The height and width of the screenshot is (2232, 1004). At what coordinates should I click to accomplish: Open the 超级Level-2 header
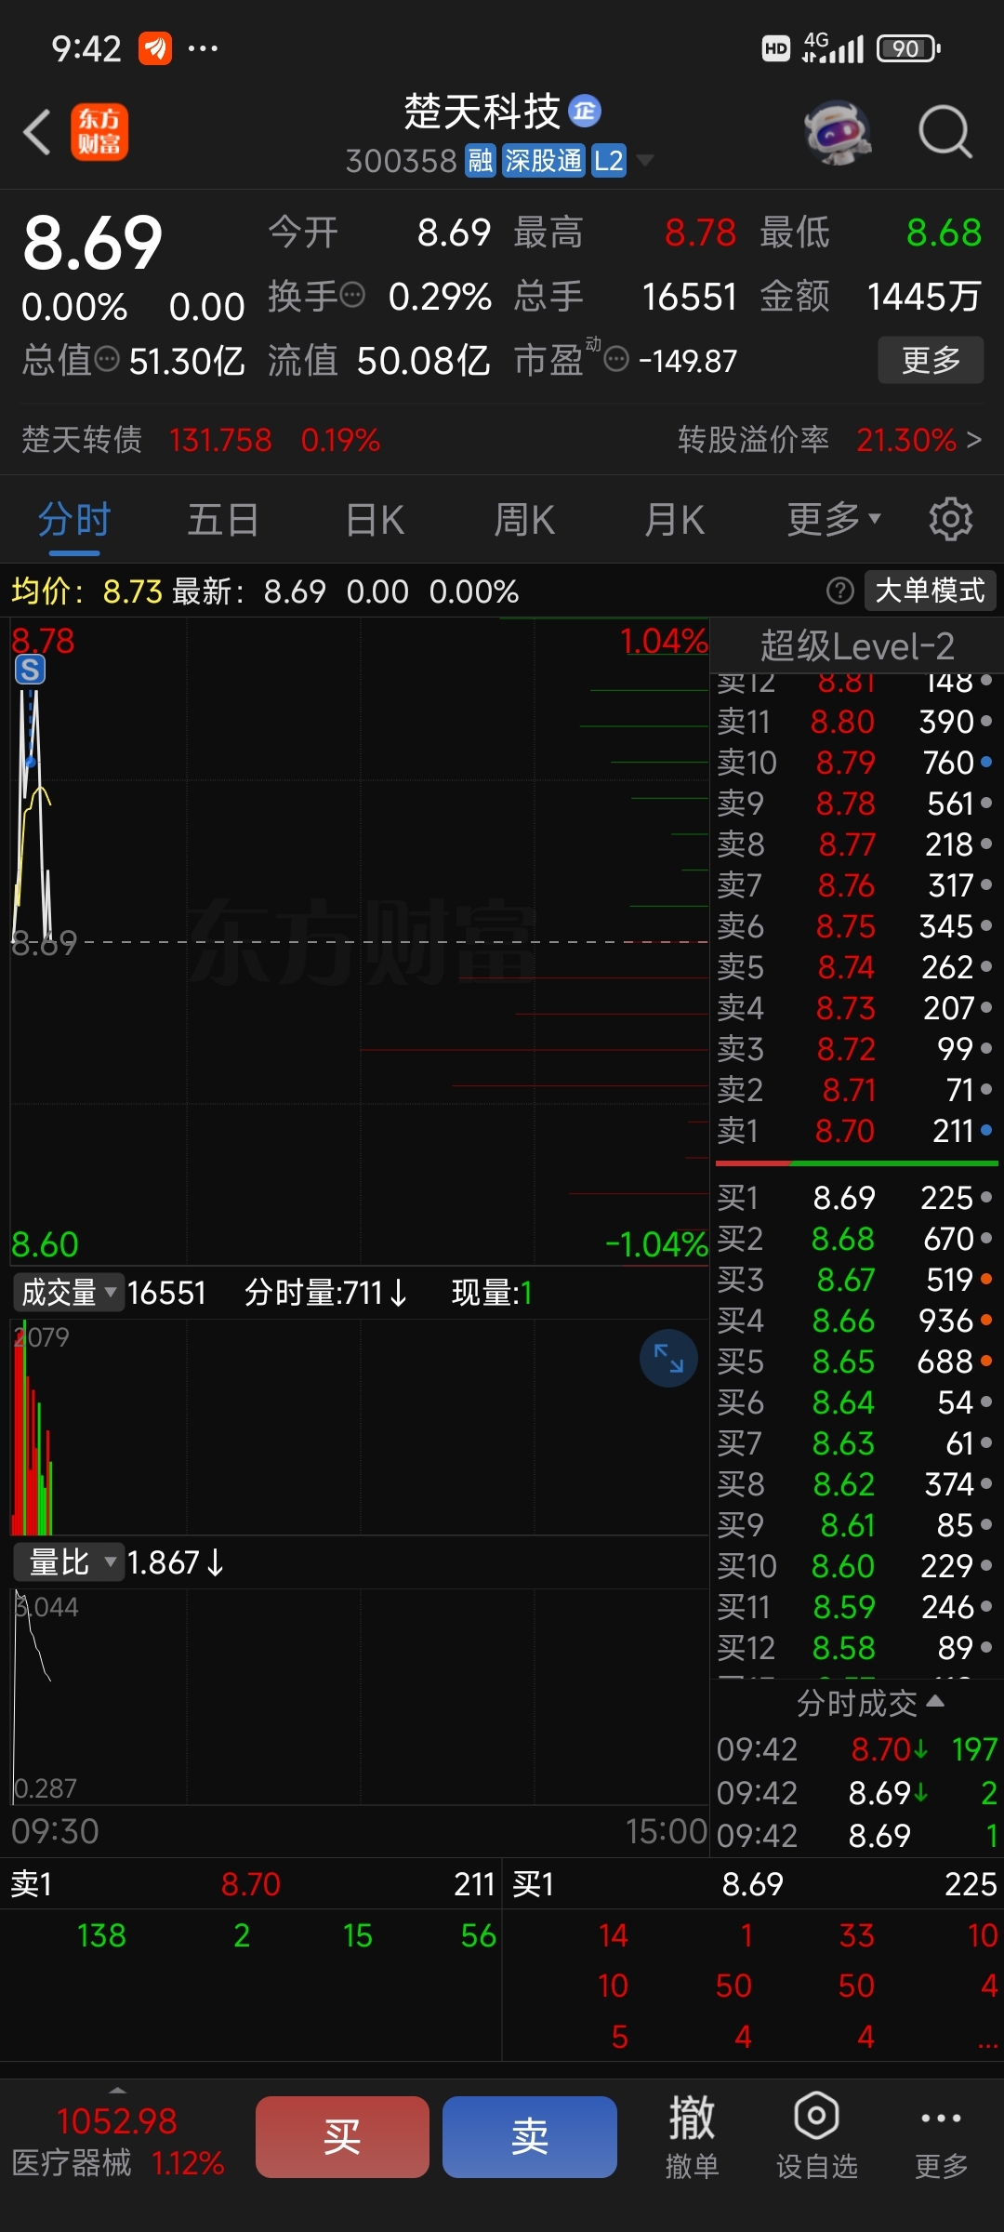(x=857, y=645)
